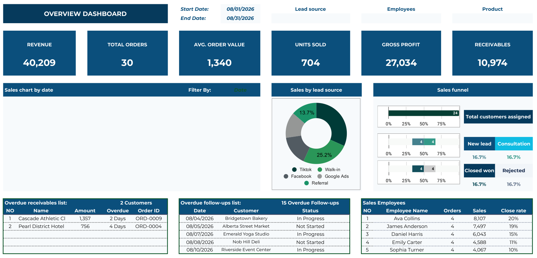Open the Employees filter field
This screenshot has height=258, width=537.
pyautogui.click(x=401, y=18)
